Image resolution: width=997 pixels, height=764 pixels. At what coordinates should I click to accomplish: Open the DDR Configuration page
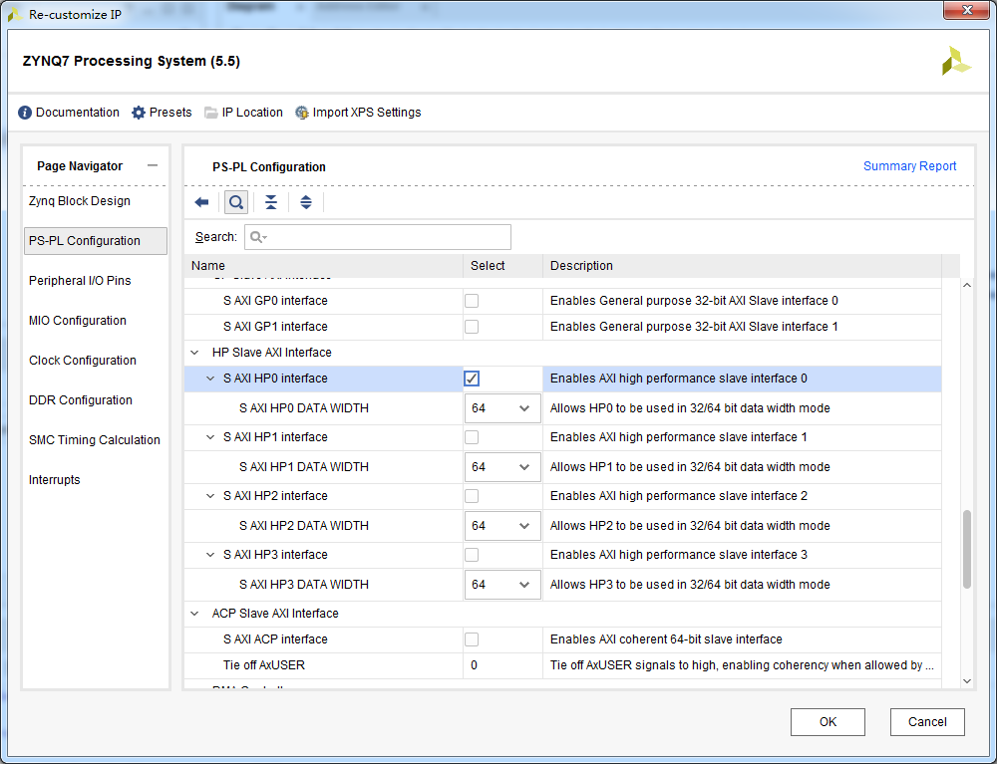(x=81, y=400)
